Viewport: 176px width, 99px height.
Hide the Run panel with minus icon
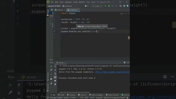[x=128, y=62]
